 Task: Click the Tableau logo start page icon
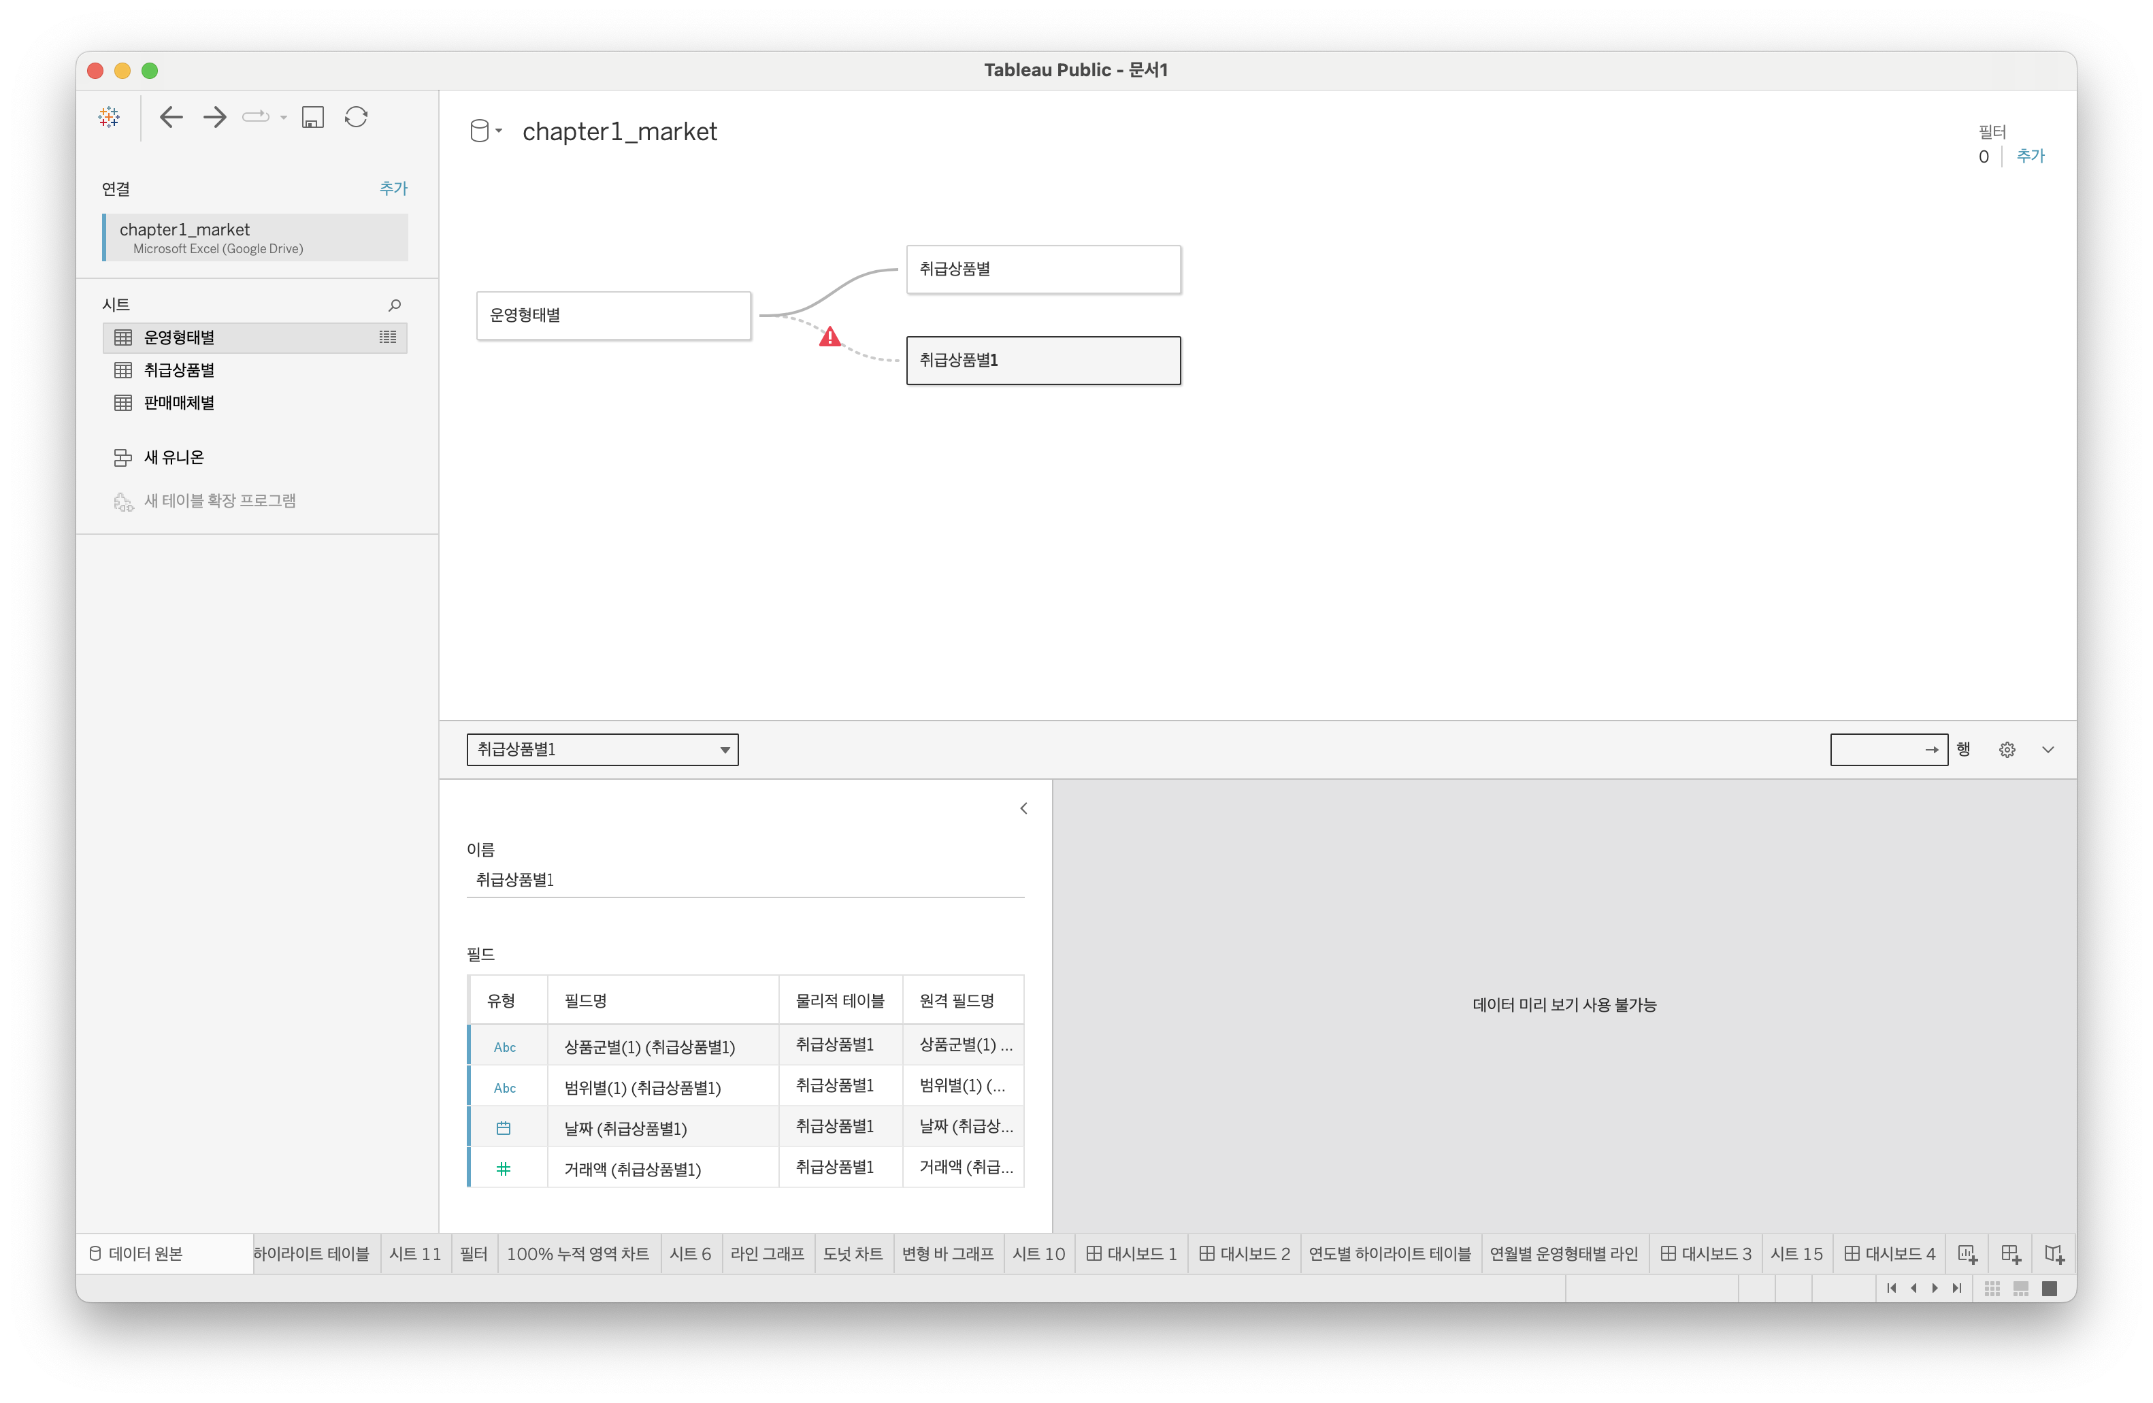click(x=110, y=117)
